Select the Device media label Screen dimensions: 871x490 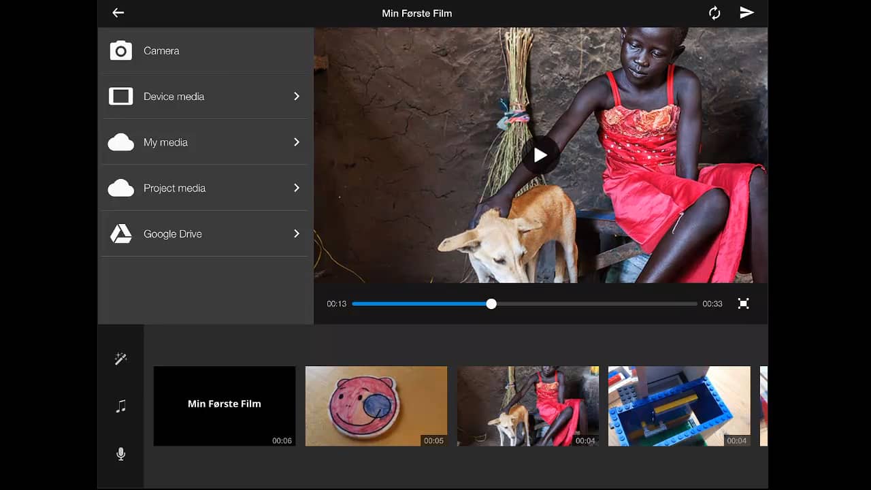click(174, 97)
